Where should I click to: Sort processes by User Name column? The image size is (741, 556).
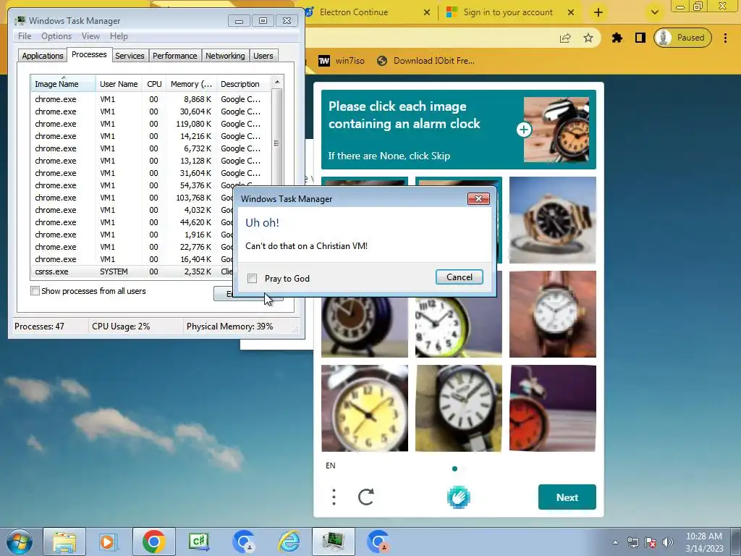119,84
